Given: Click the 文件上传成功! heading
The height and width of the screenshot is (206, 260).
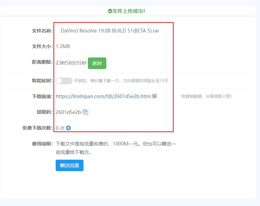Looking at the screenshot, I should 129,11.
